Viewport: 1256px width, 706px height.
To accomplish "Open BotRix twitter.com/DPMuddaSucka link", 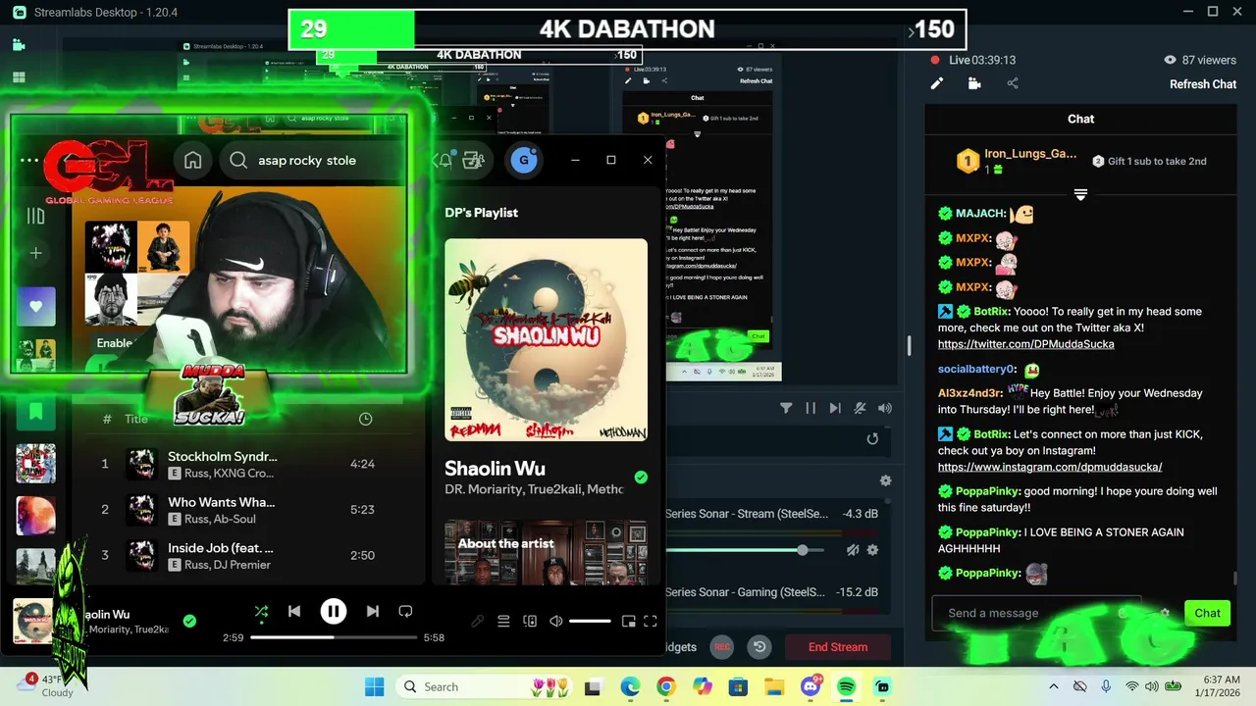I will click(x=1025, y=344).
